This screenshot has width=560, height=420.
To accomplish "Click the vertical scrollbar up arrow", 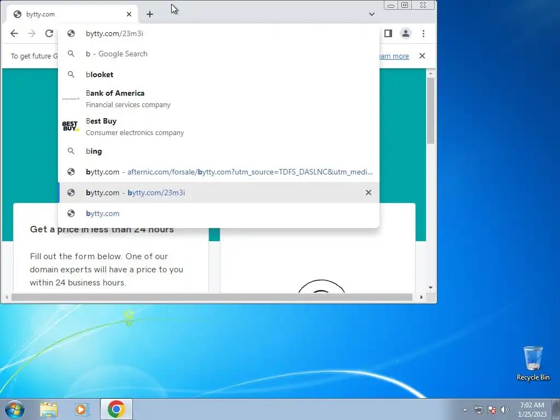I will pyautogui.click(x=430, y=73).
